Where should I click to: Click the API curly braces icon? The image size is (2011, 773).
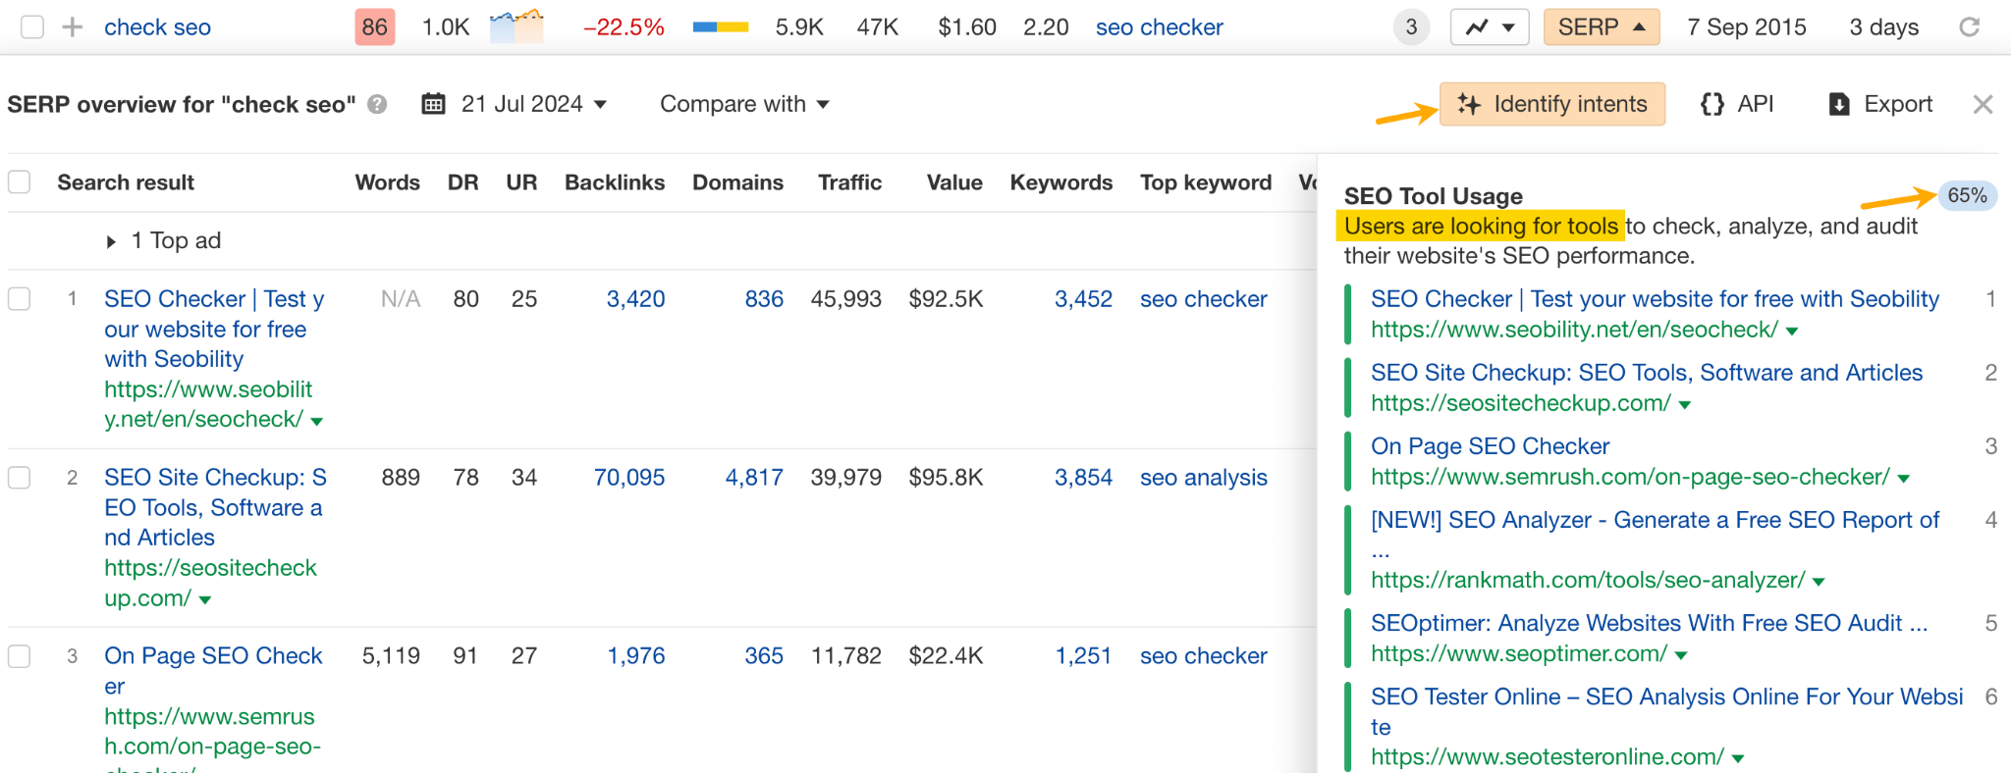point(1712,104)
